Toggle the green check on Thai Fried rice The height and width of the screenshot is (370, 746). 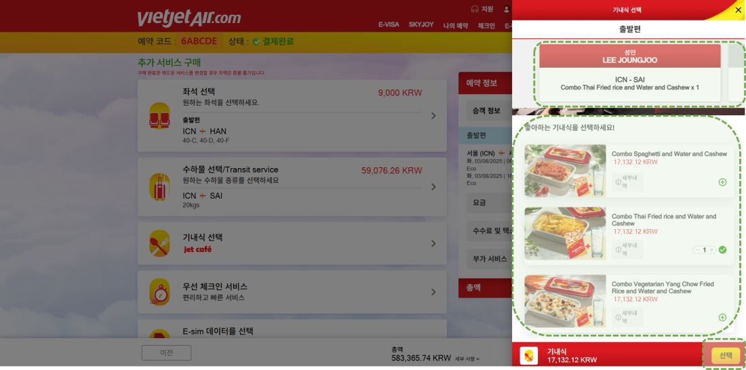tap(722, 249)
